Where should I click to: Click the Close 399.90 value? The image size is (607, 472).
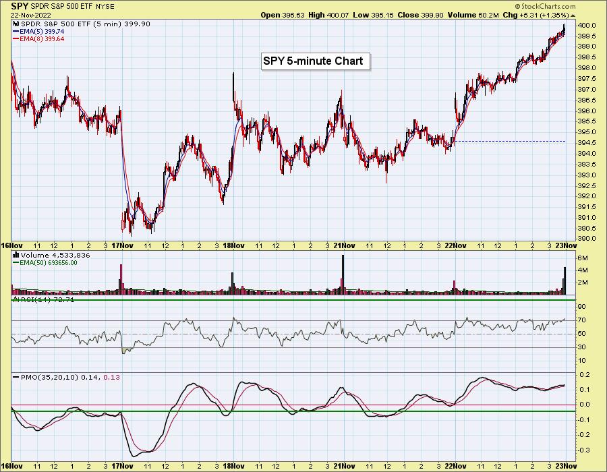[420, 15]
